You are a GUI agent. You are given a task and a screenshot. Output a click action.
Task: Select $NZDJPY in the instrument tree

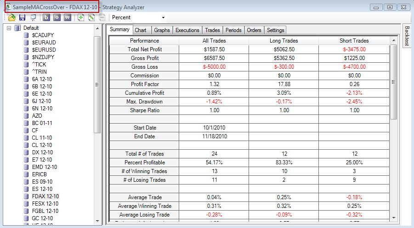point(43,57)
